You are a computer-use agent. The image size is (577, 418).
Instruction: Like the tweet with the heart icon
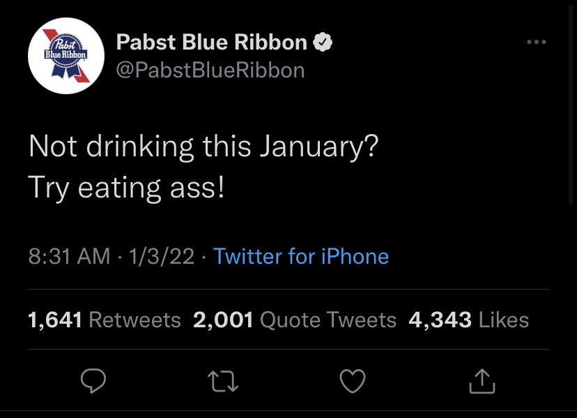tap(353, 380)
